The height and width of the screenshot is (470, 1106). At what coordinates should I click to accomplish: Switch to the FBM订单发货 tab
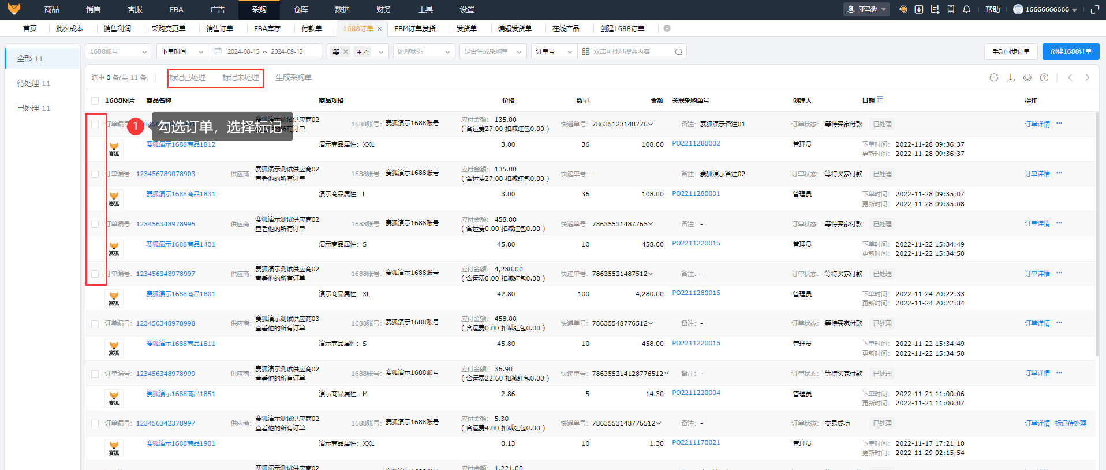(x=414, y=28)
